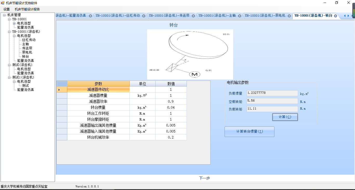
Task: Click the close icon on the 主轴 tab
Action: tap(240, 16)
